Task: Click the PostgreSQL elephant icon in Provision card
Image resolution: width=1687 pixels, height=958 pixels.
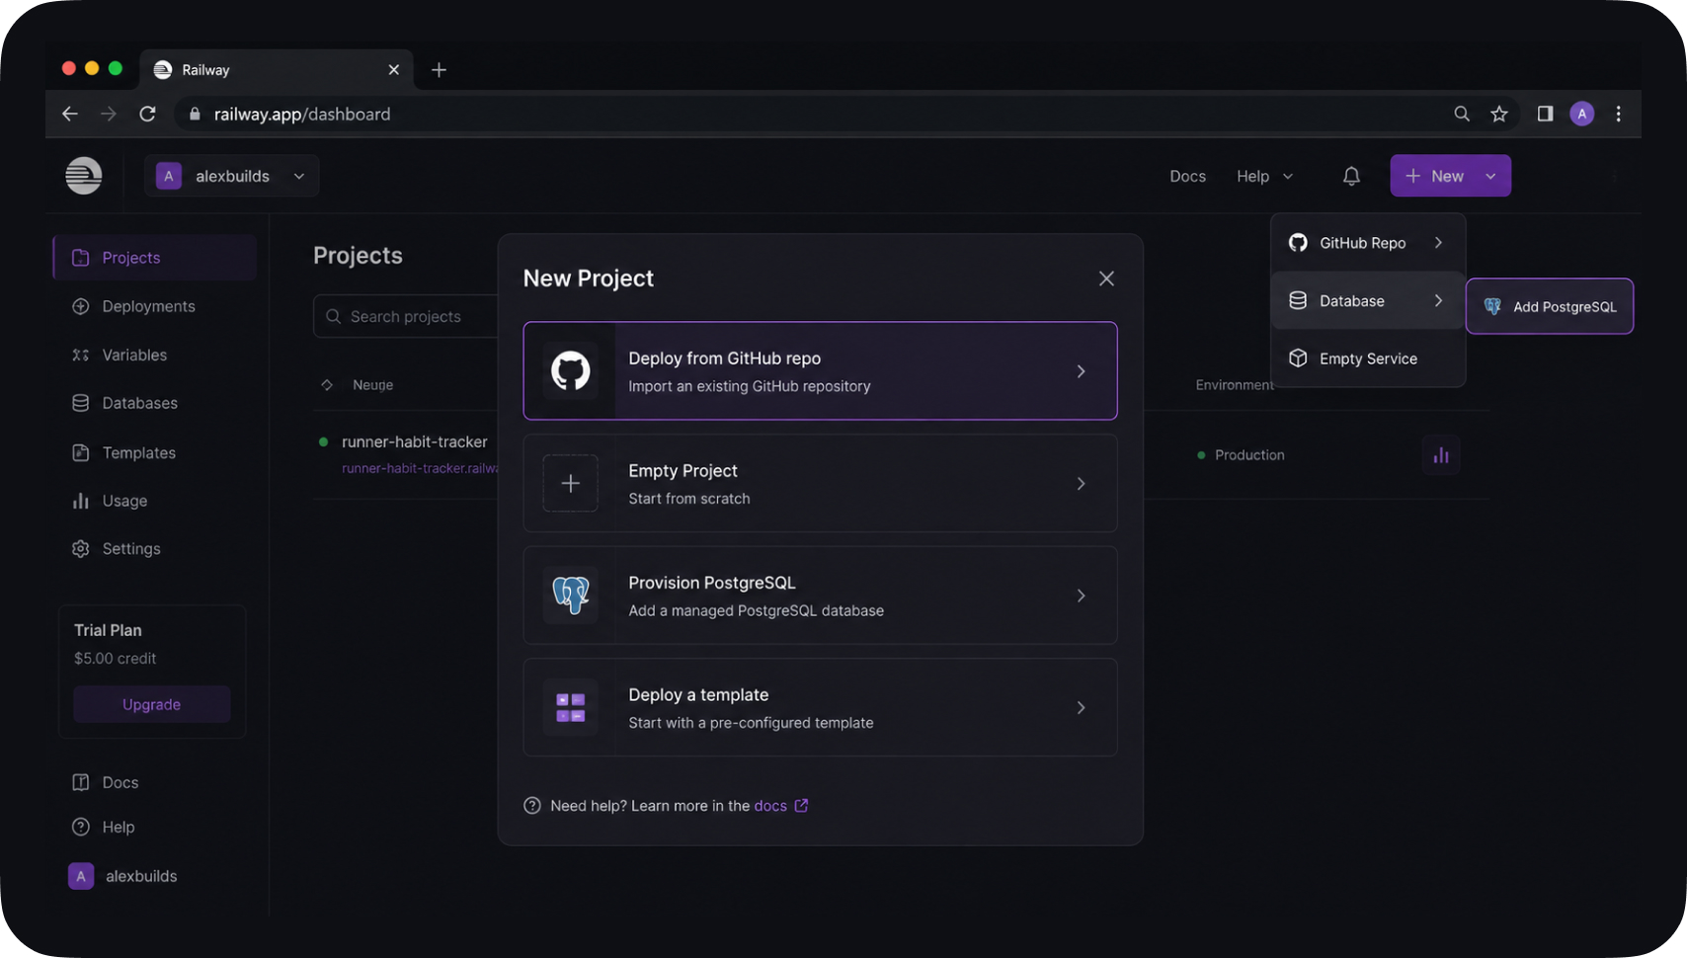Action: pos(570,596)
